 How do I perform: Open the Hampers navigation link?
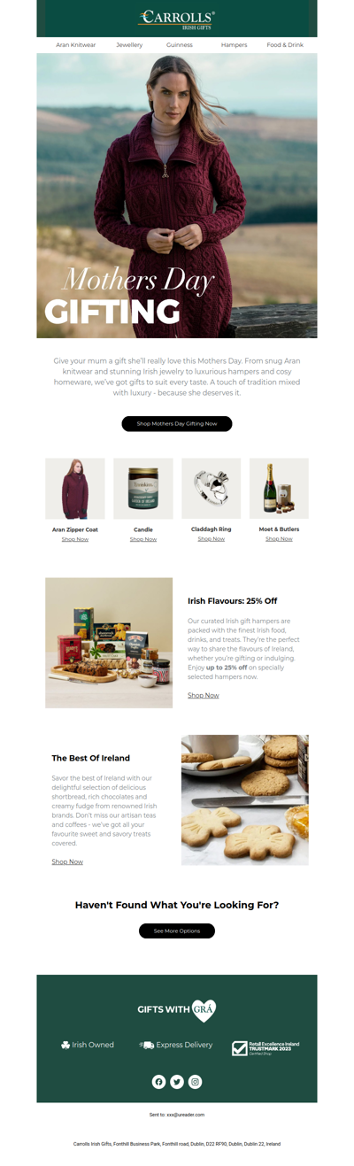(x=235, y=44)
